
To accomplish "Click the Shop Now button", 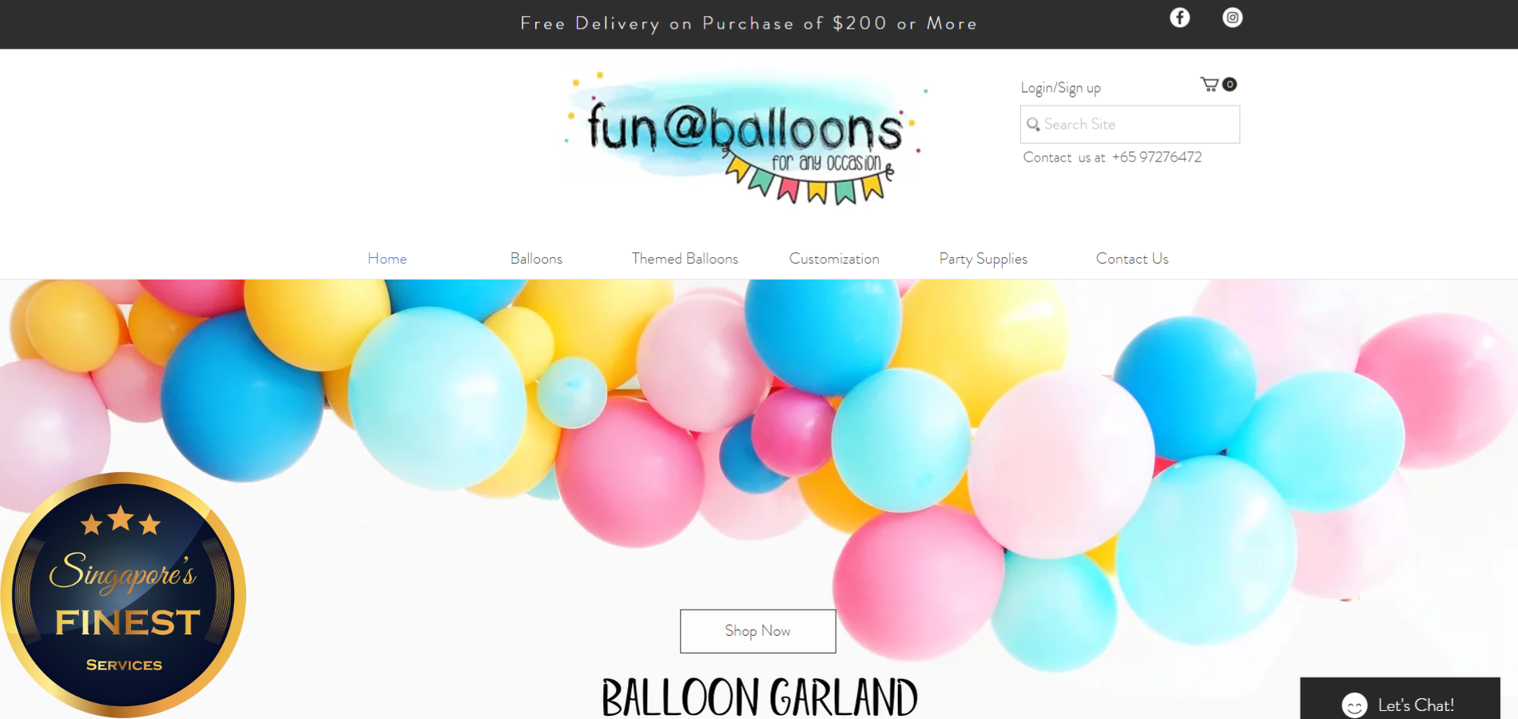I will [x=757, y=631].
